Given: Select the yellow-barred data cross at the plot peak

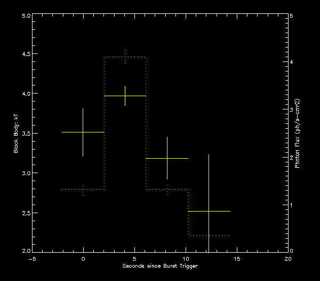Looking at the screenshot, I should (125, 96).
